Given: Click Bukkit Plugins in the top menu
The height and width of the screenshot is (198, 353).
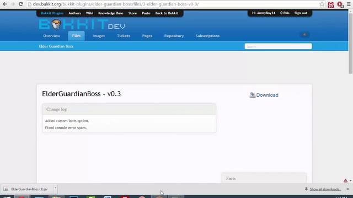Looking at the screenshot, I should pyautogui.click(x=52, y=13).
